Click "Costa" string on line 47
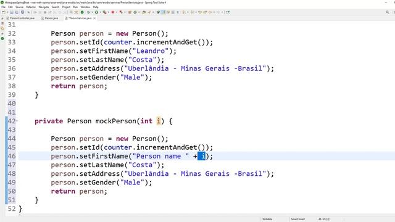 [143, 165]
